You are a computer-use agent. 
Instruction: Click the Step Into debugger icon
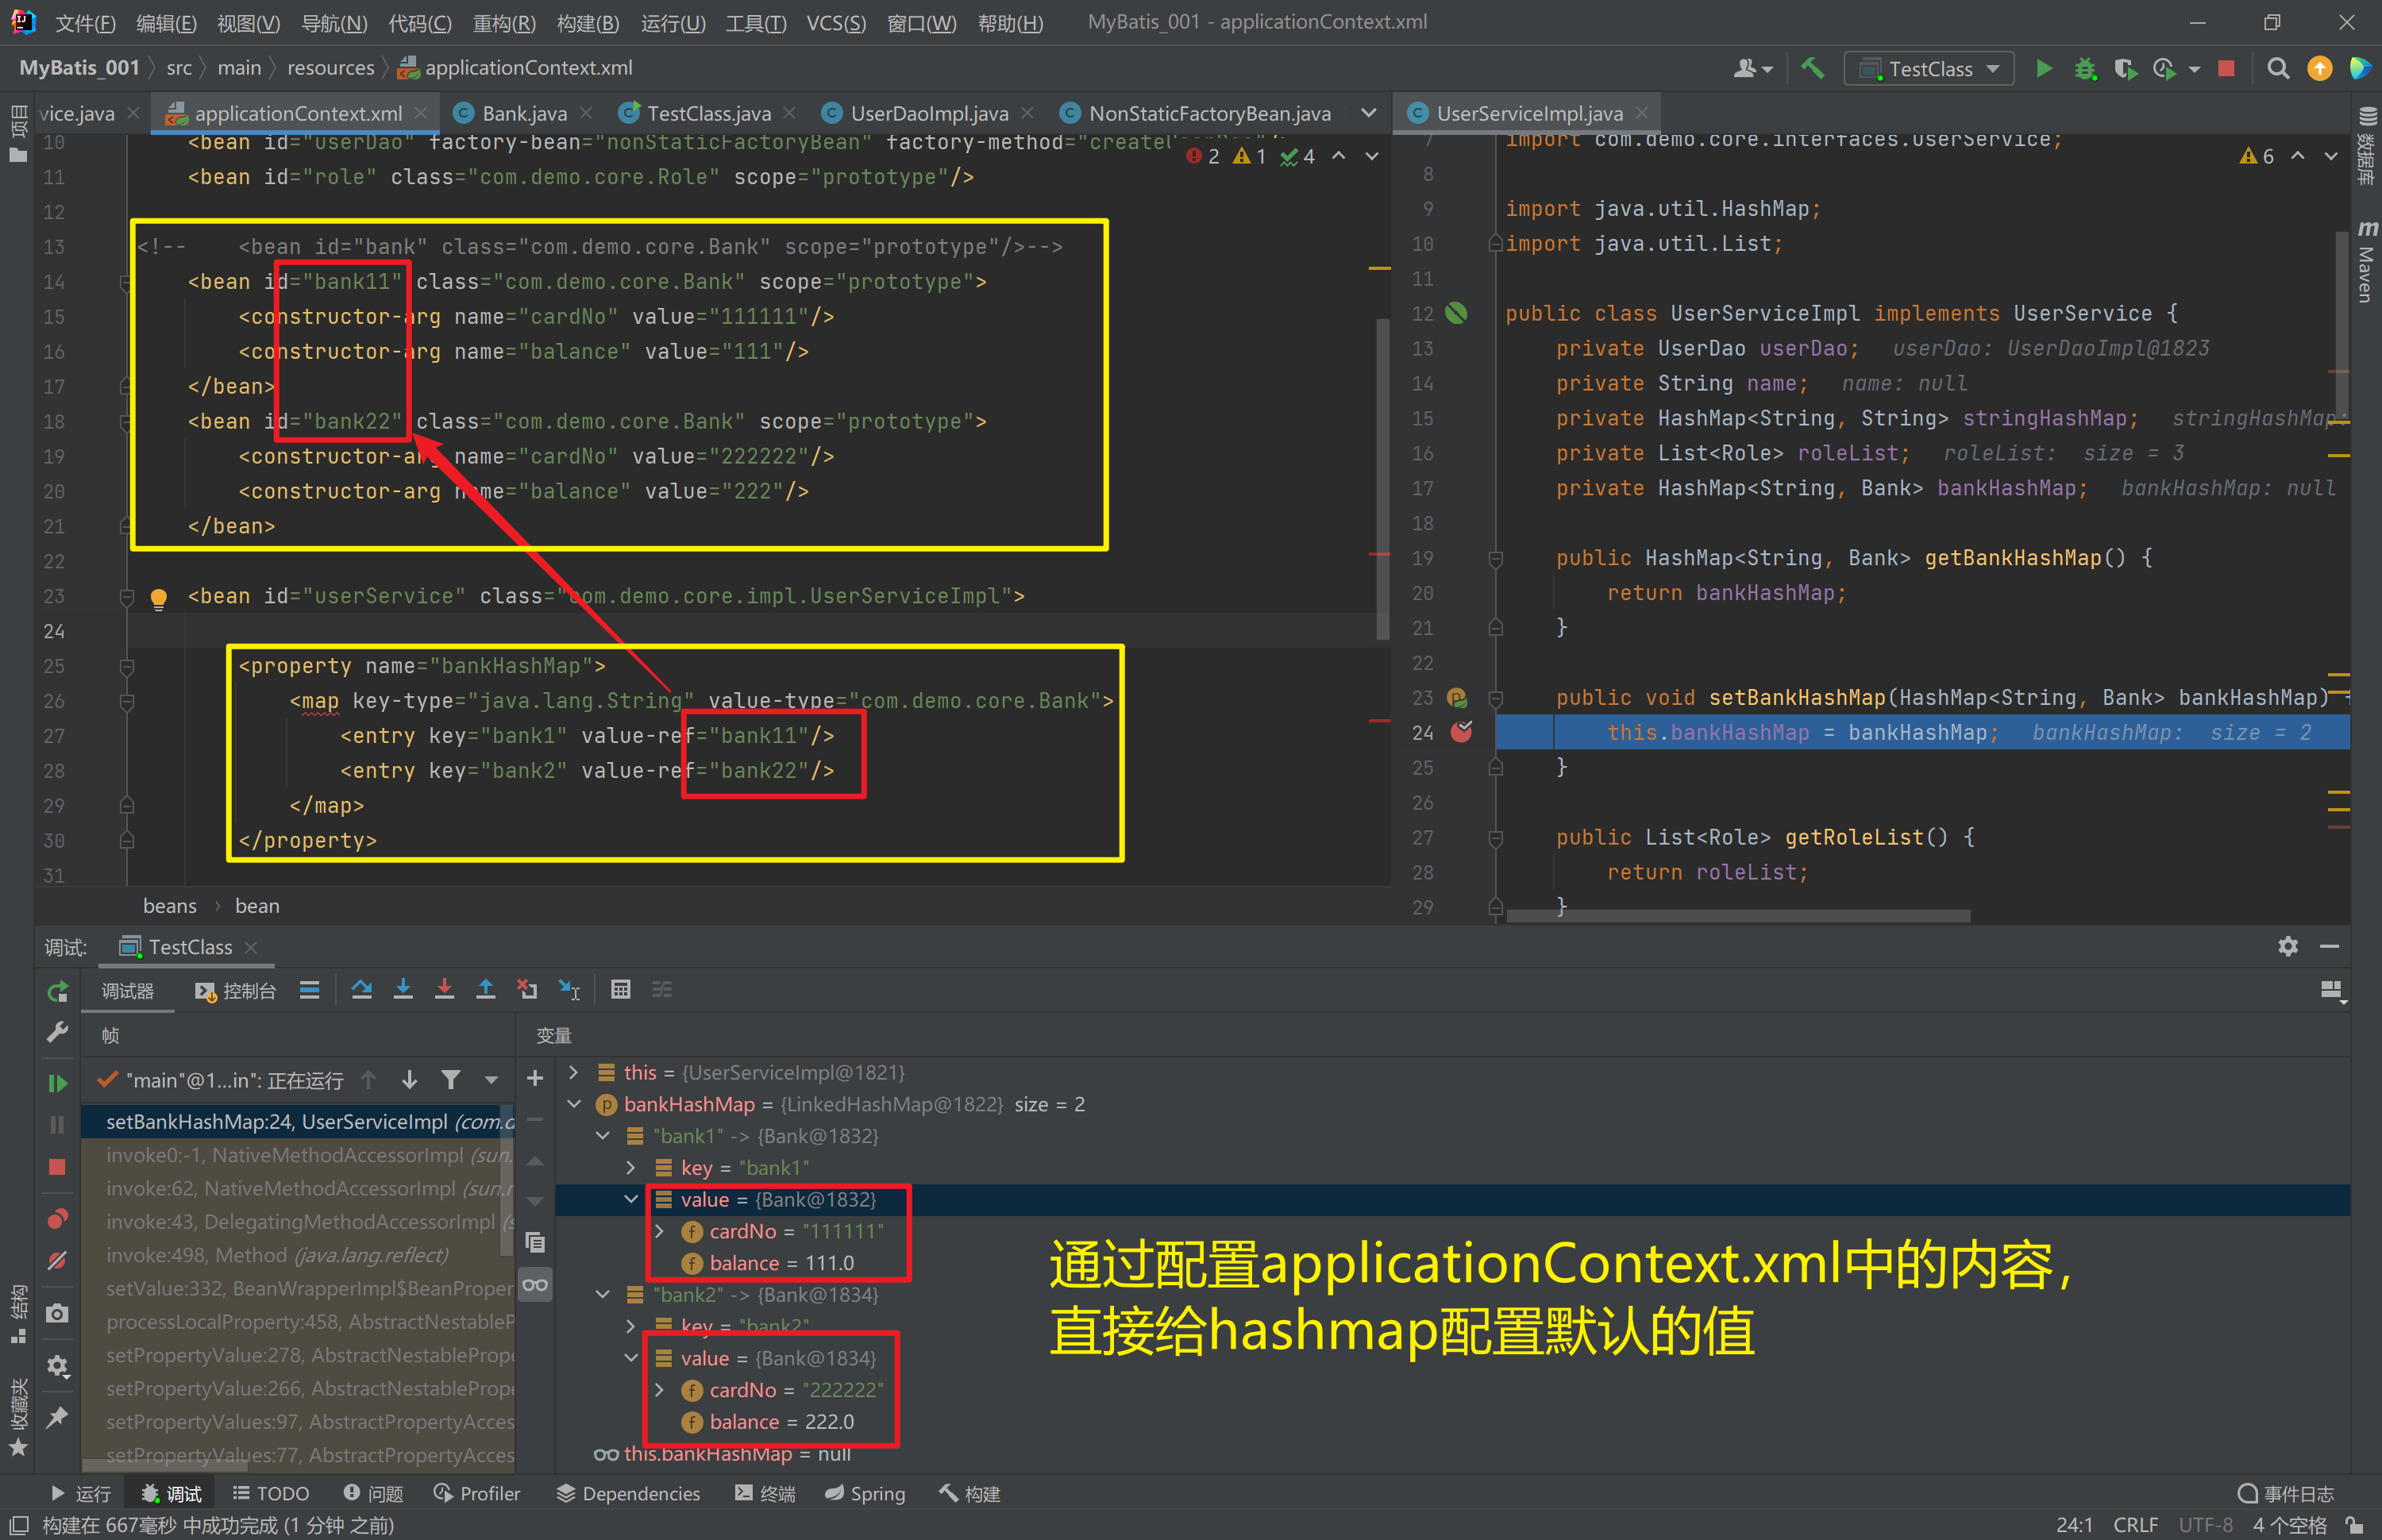403,990
